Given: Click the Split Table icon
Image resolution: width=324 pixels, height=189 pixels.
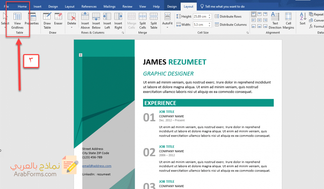Looking at the screenshot, I should (x=154, y=20).
